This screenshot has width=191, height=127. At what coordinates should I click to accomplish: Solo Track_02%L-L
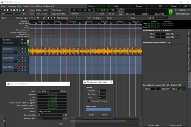pyautogui.click(x=25, y=49)
